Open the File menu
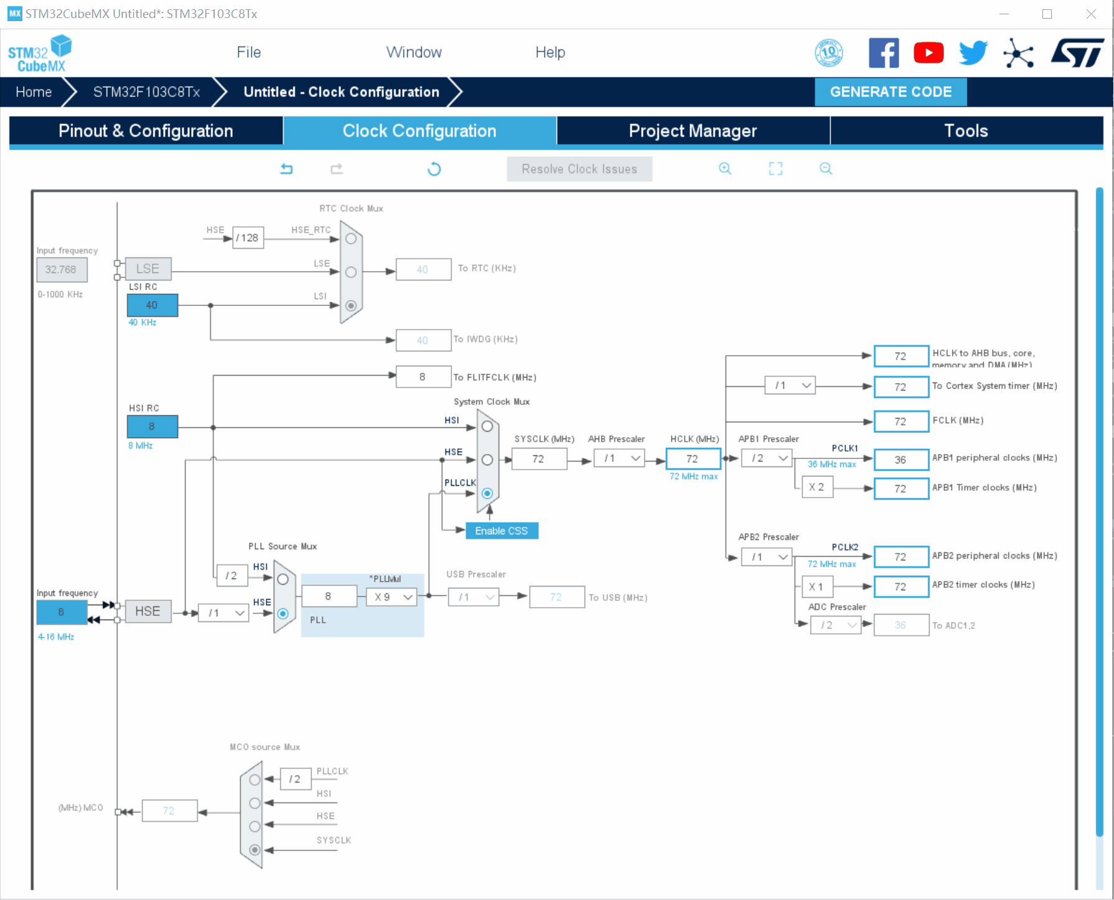 pos(248,52)
